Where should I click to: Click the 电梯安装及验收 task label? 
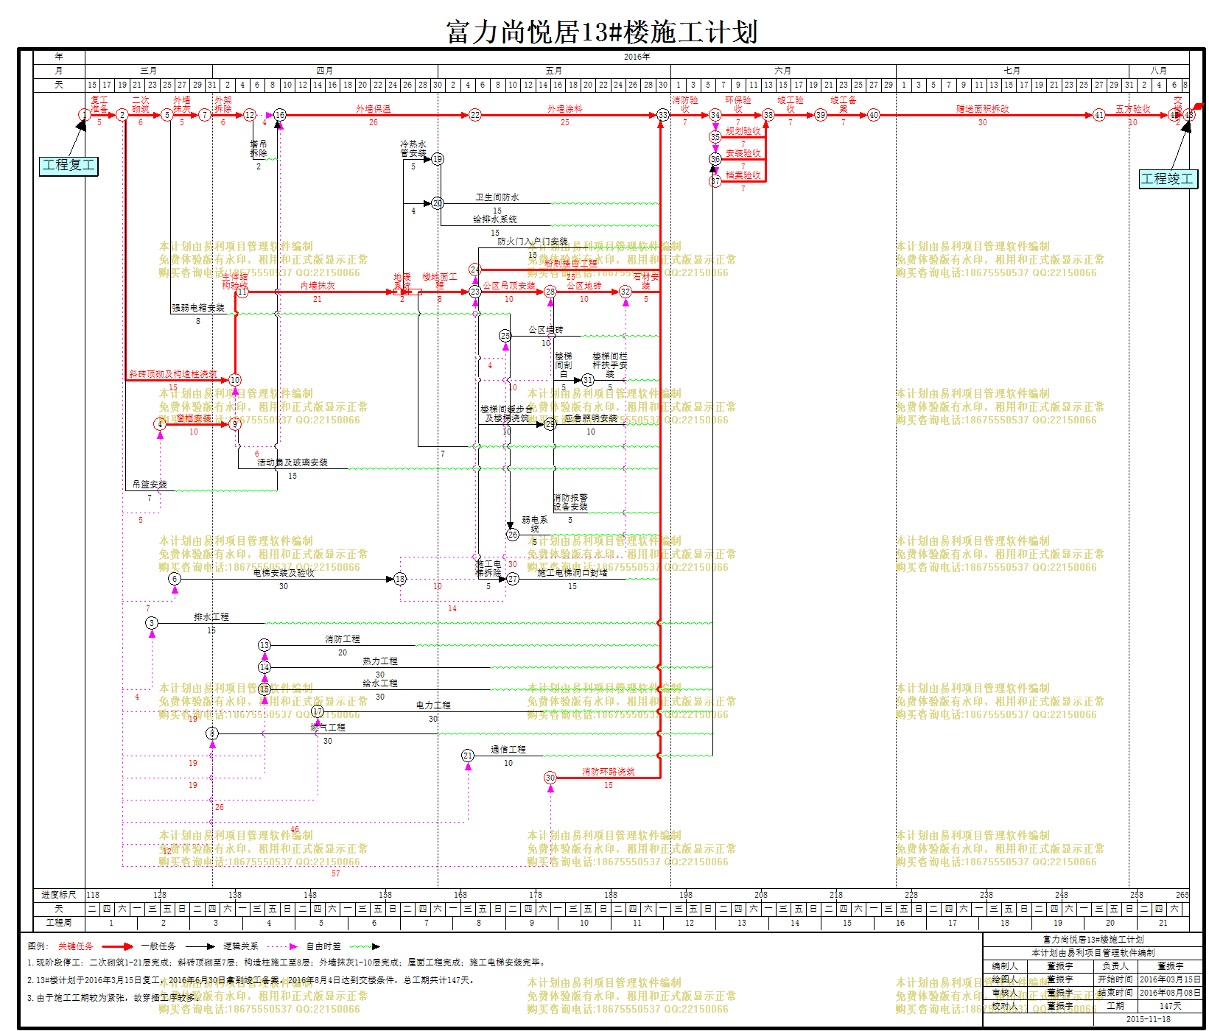(284, 573)
